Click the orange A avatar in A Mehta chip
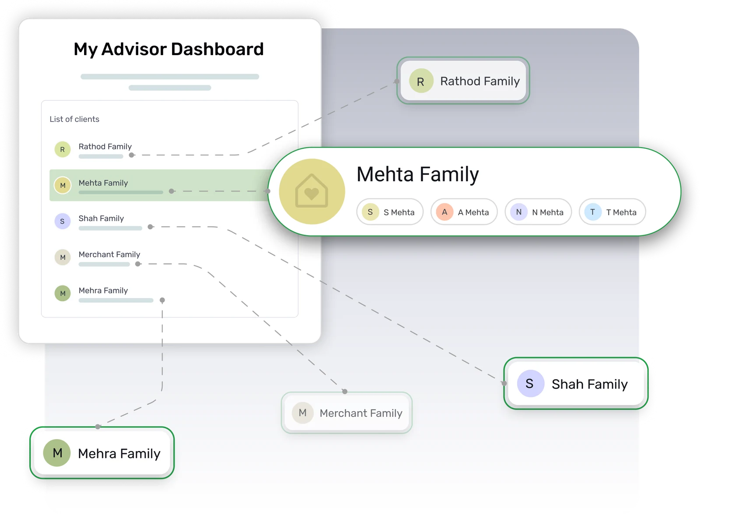 tap(444, 212)
